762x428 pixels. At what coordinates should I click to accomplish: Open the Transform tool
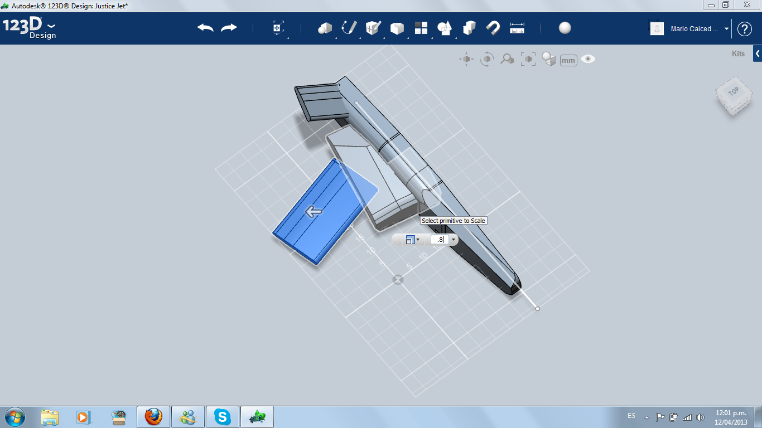pos(278,28)
